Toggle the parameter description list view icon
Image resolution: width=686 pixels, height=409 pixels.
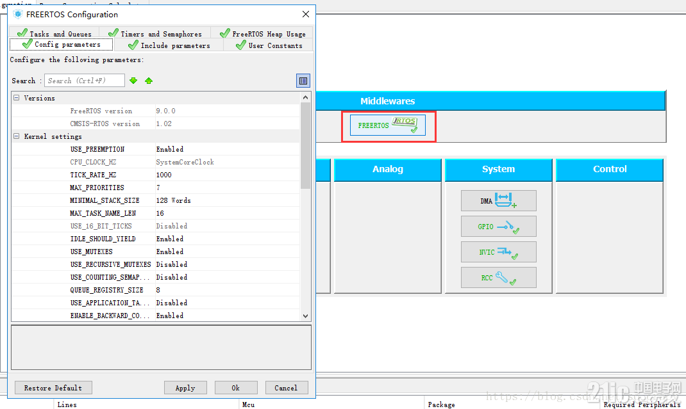pos(303,81)
